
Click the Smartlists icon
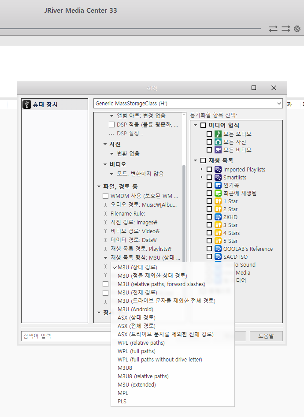pos(218,177)
